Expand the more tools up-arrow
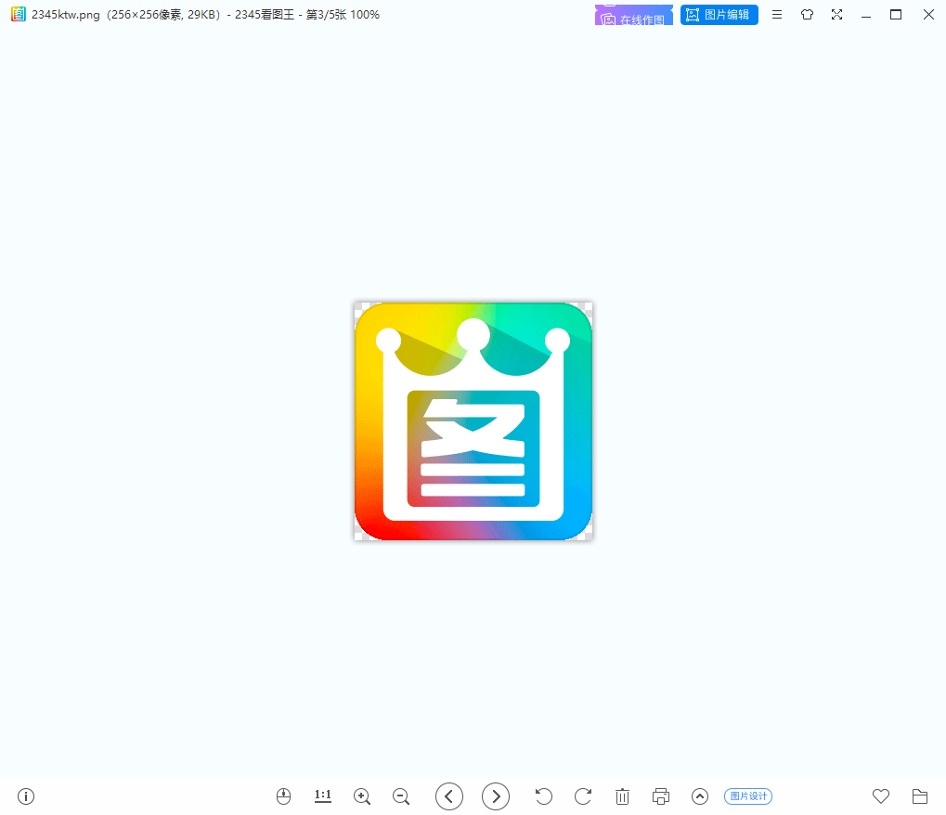 click(x=700, y=796)
